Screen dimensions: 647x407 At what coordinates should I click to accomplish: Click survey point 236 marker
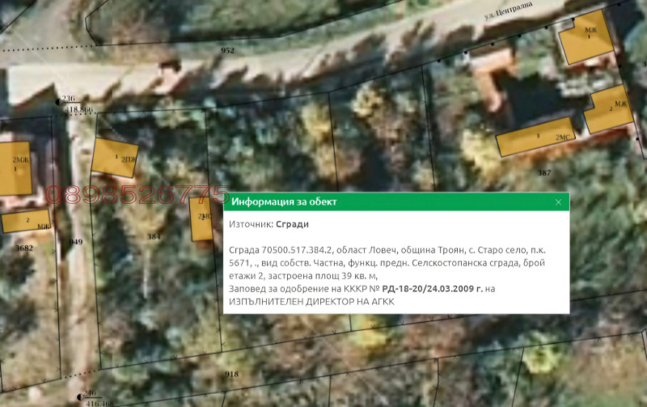click(57, 102)
